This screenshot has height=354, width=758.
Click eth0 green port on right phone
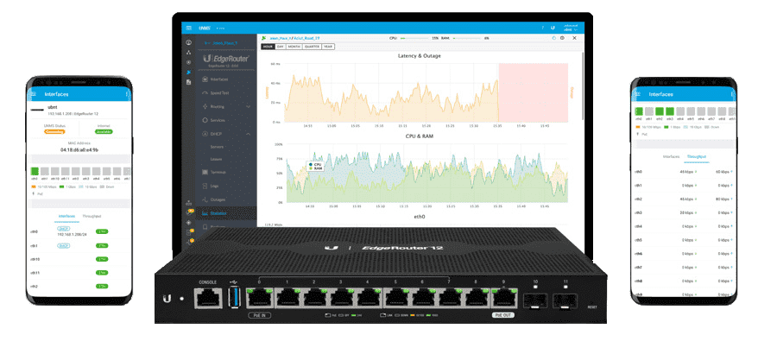click(x=639, y=111)
